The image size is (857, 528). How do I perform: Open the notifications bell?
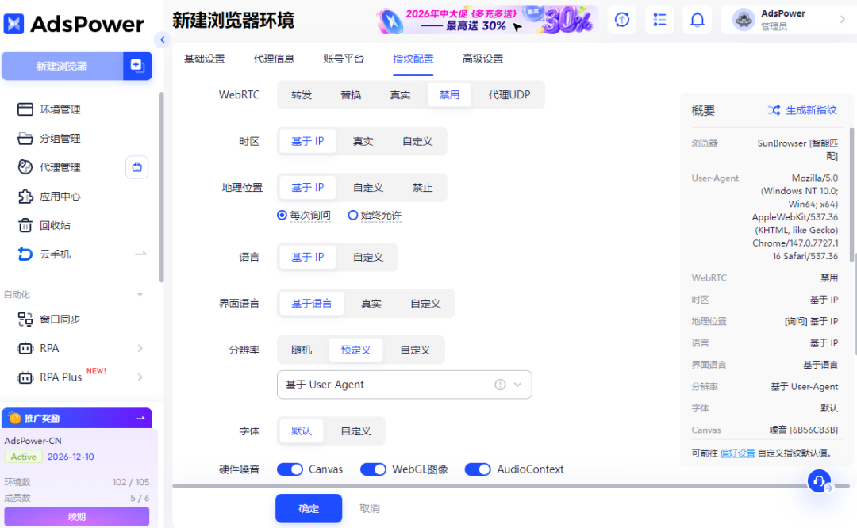698,20
